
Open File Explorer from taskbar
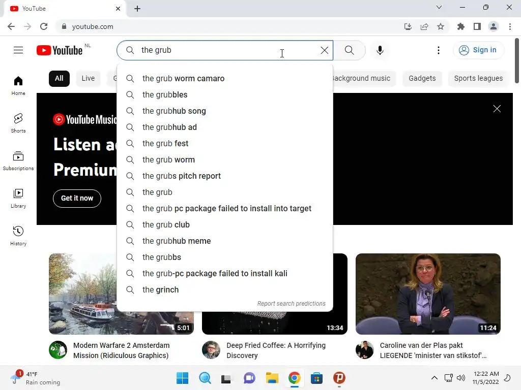pos(272,378)
